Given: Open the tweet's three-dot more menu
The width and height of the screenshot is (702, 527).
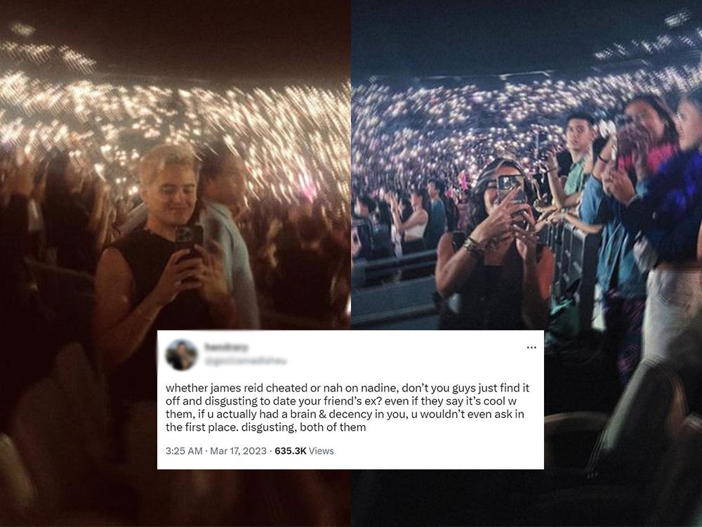Looking at the screenshot, I should (x=531, y=347).
